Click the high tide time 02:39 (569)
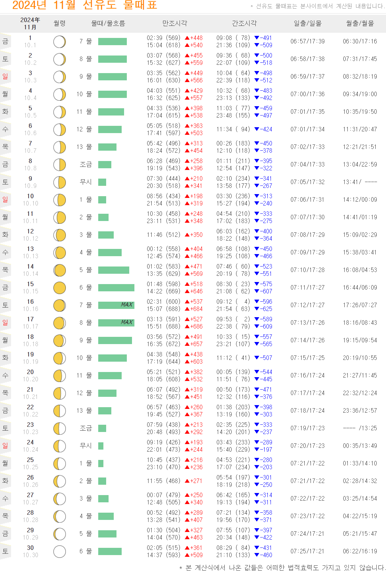The width and height of the screenshot is (386, 573). pos(164,38)
